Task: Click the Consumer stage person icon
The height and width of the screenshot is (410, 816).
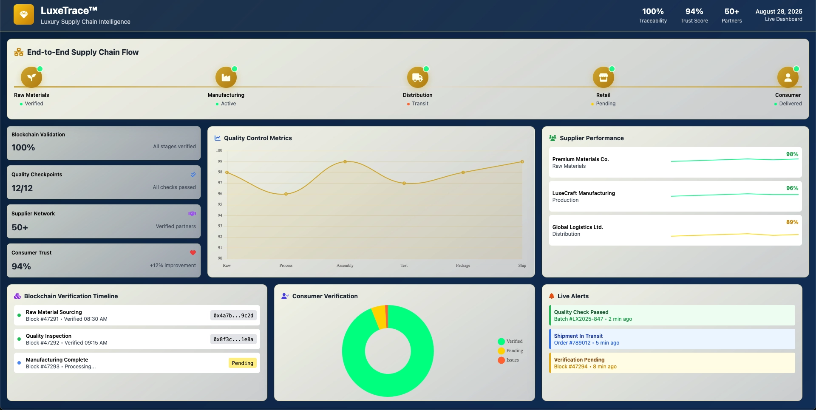Action: pyautogui.click(x=788, y=77)
